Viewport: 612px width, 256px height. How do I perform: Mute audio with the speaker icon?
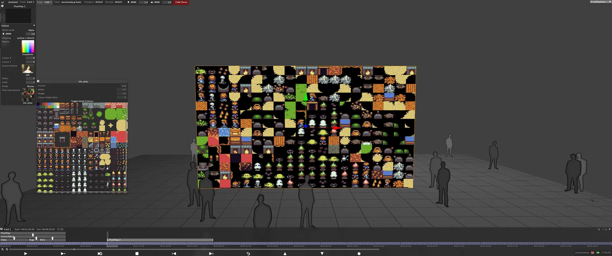click(152, 2)
